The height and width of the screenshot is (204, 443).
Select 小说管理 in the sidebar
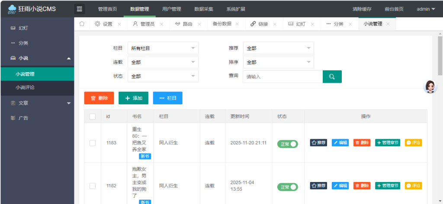click(37, 74)
